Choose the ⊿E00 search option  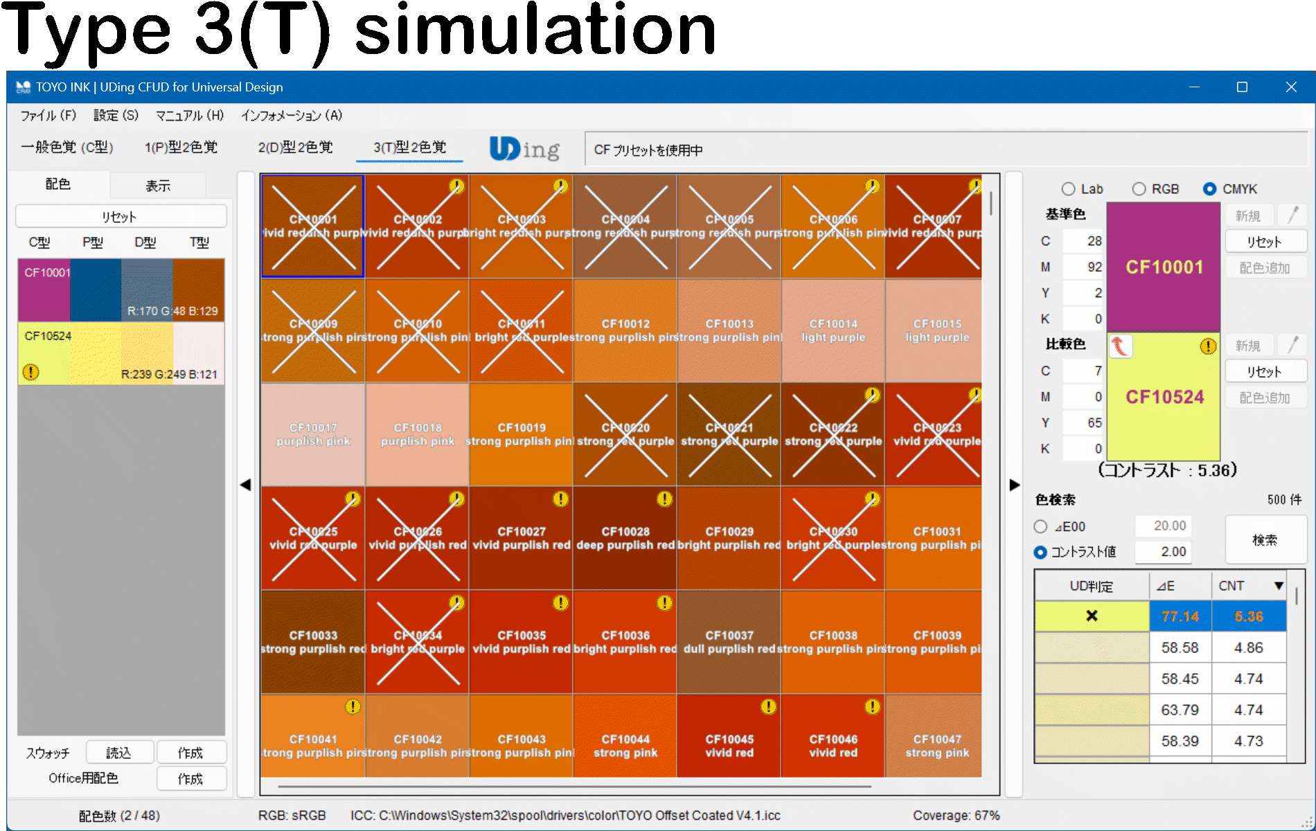[x=1040, y=526]
